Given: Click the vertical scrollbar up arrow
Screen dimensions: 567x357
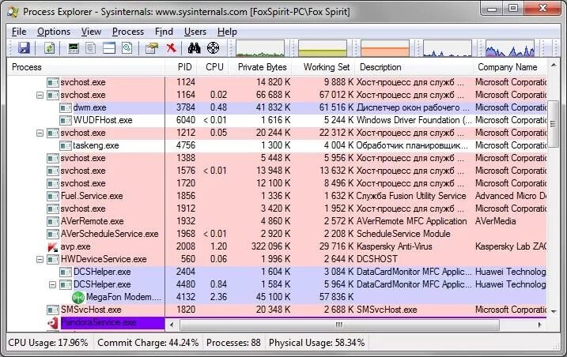Looking at the screenshot, I should click(x=554, y=66).
